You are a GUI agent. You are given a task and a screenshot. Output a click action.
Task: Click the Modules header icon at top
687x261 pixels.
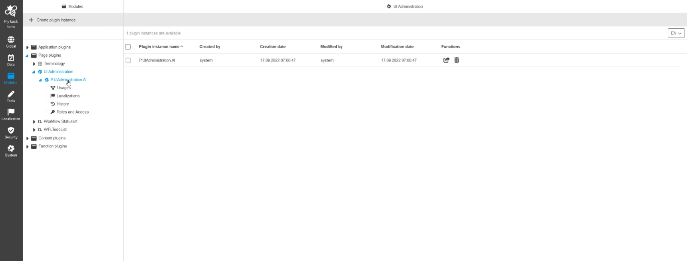pos(64,6)
